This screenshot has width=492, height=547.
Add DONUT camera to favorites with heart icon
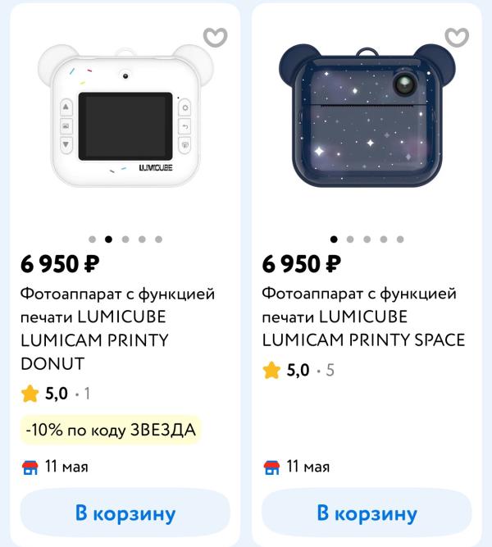pyautogui.click(x=216, y=38)
